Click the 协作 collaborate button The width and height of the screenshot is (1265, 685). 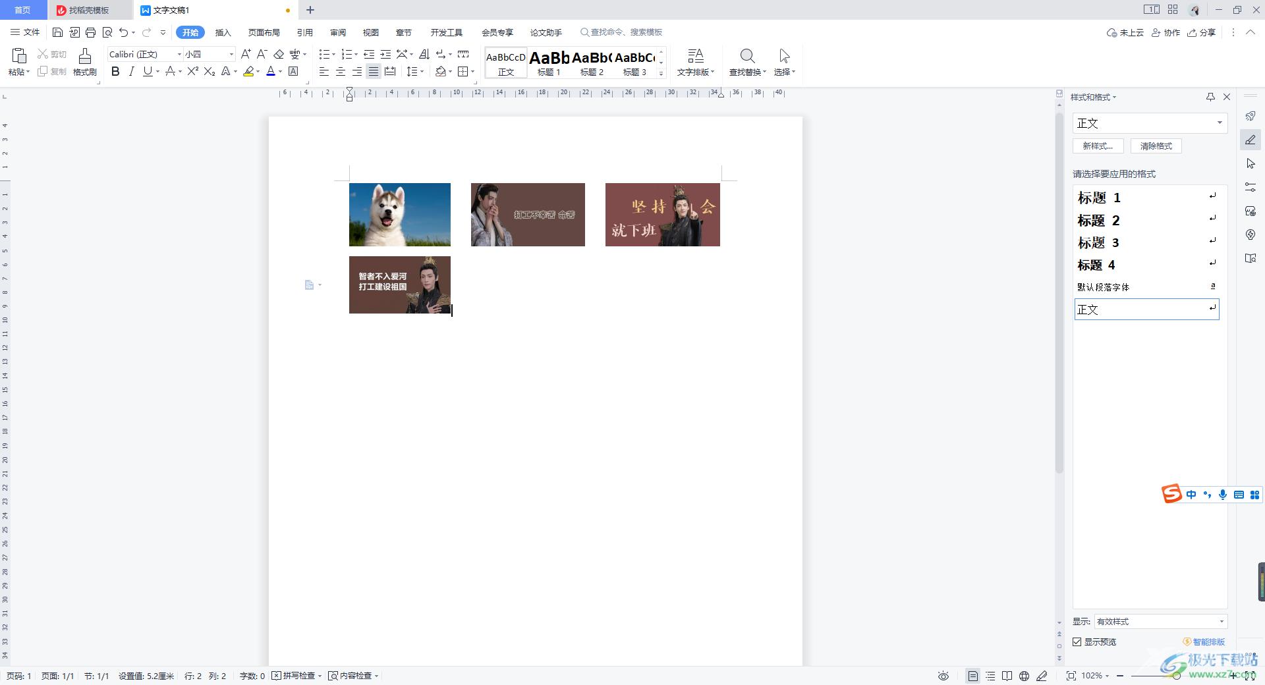[x=1166, y=32]
